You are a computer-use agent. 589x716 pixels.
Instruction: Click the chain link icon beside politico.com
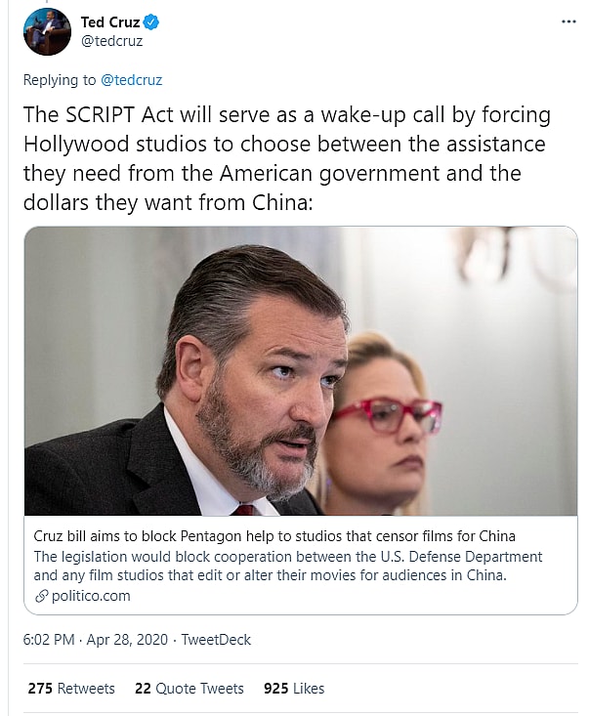40,596
